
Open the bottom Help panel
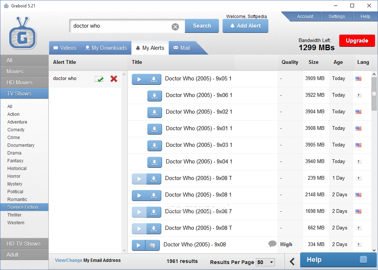tap(339, 260)
